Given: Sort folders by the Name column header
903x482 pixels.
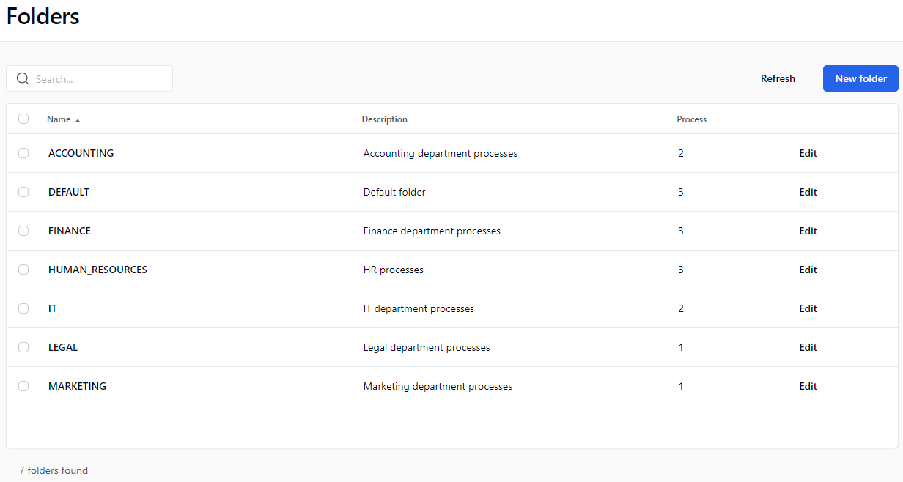Looking at the screenshot, I should 57,119.
